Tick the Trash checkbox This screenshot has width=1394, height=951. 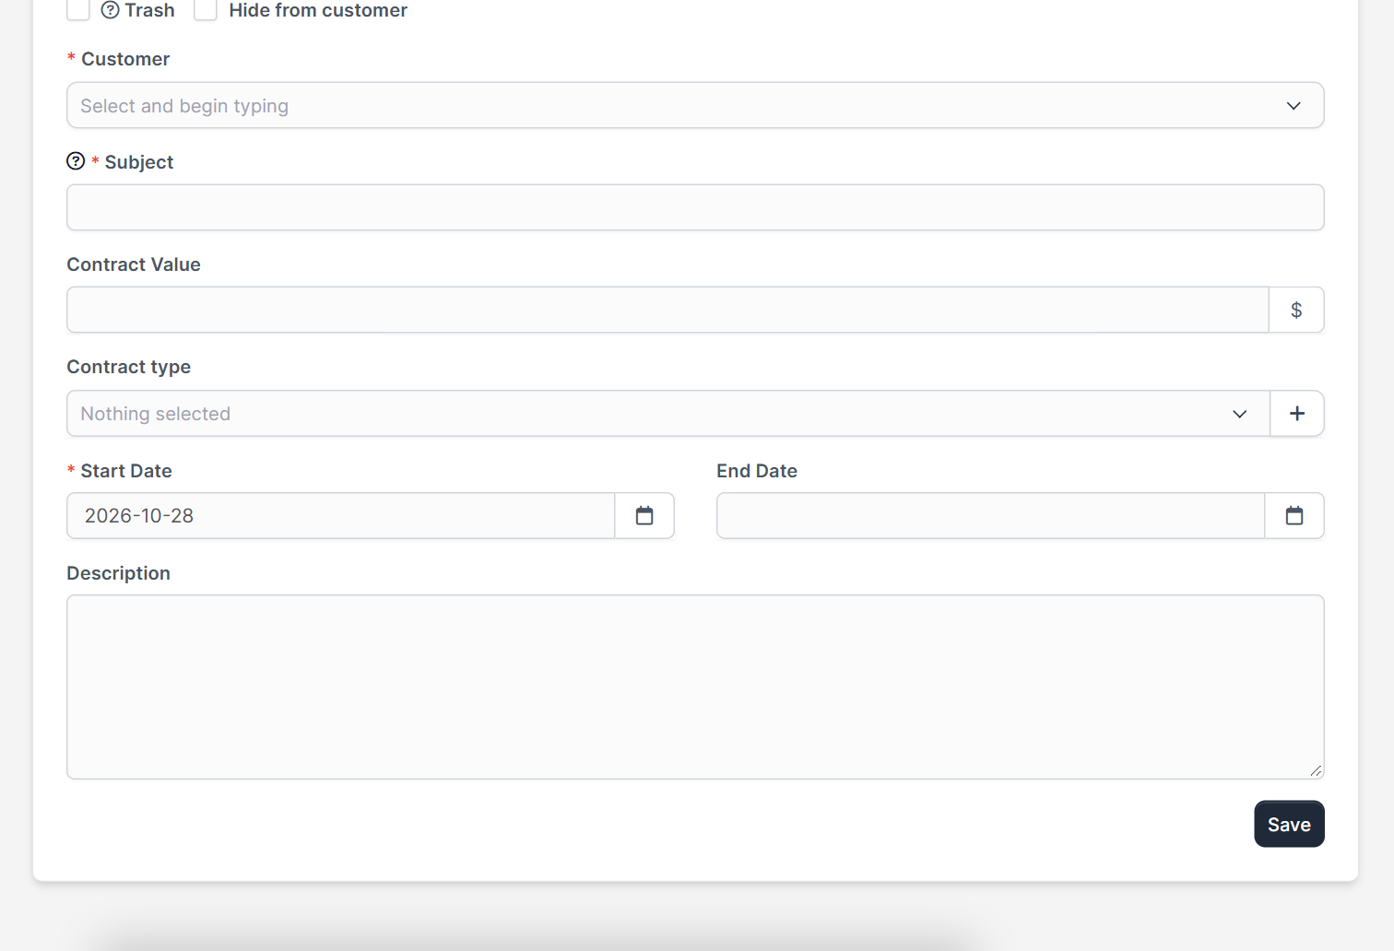tap(78, 9)
